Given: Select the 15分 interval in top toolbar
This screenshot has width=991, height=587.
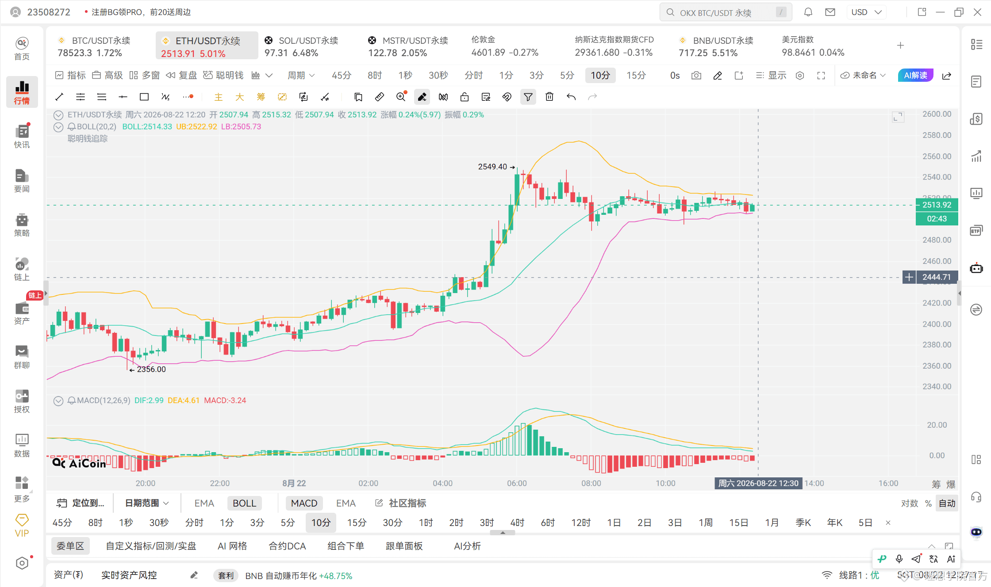Looking at the screenshot, I should [636, 76].
